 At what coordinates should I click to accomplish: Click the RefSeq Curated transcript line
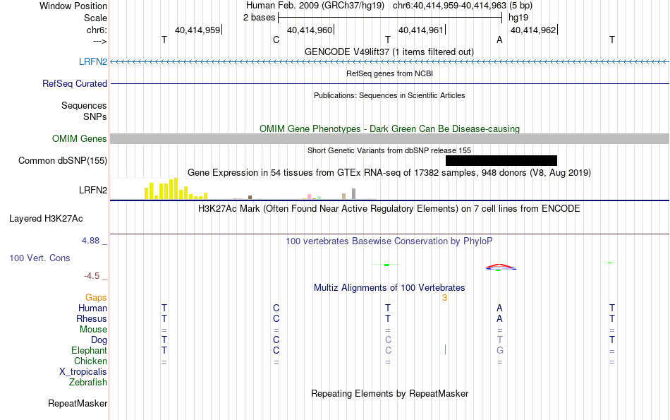389,83
